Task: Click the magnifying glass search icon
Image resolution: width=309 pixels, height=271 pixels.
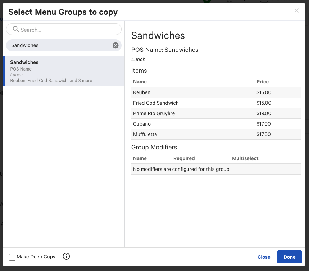Action: tap(15, 29)
